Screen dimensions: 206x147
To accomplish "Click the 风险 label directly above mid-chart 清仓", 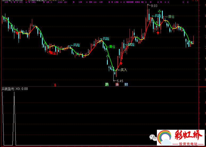I will click(105, 39).
